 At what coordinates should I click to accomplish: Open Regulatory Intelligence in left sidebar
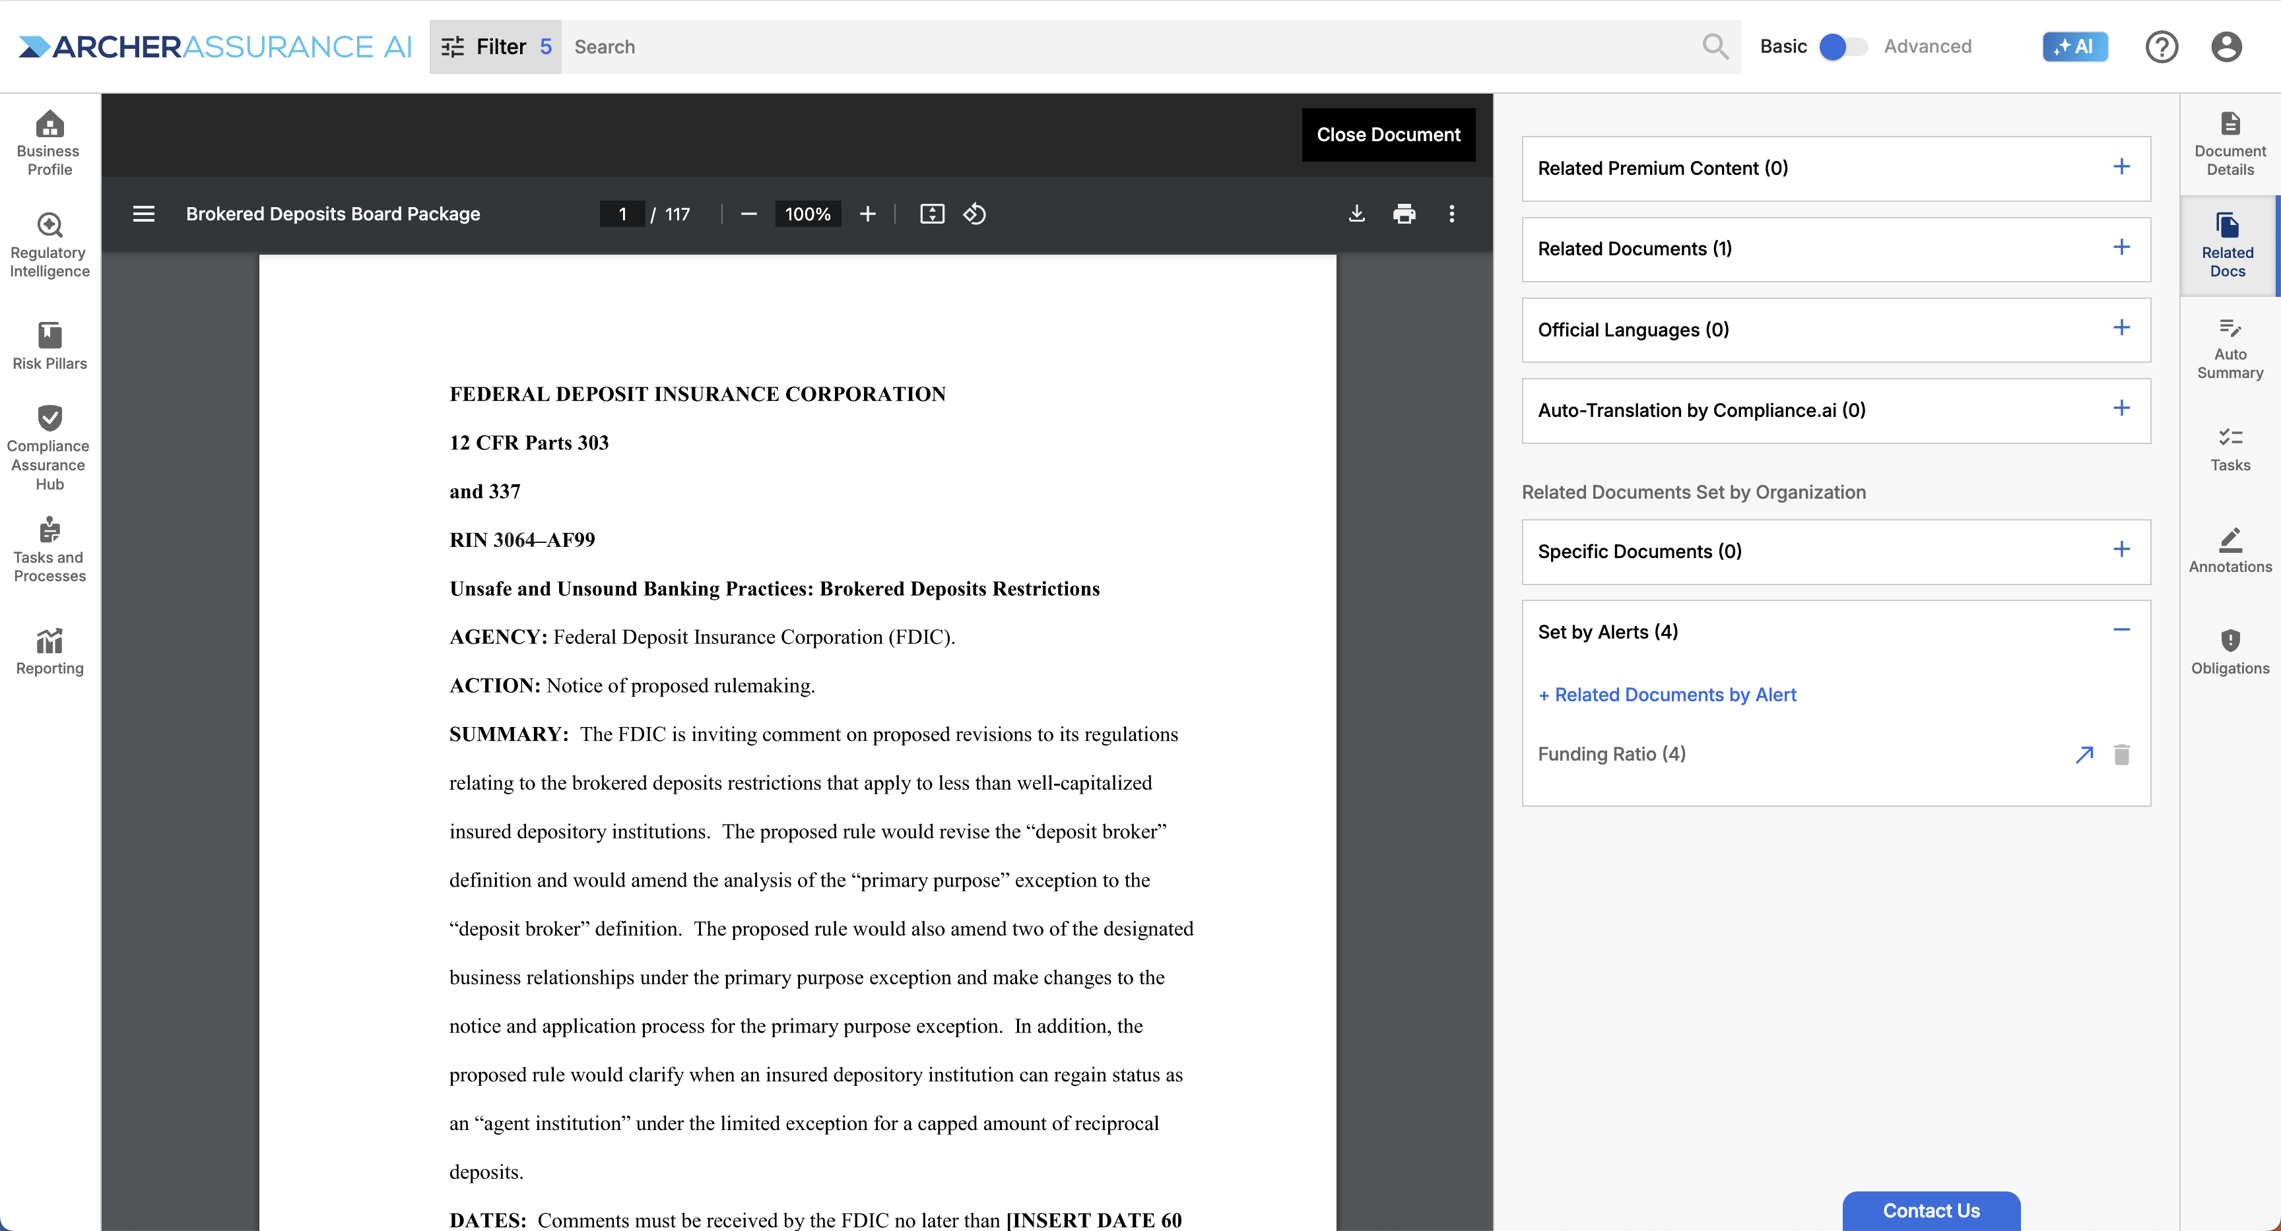[x=50, y=245]
